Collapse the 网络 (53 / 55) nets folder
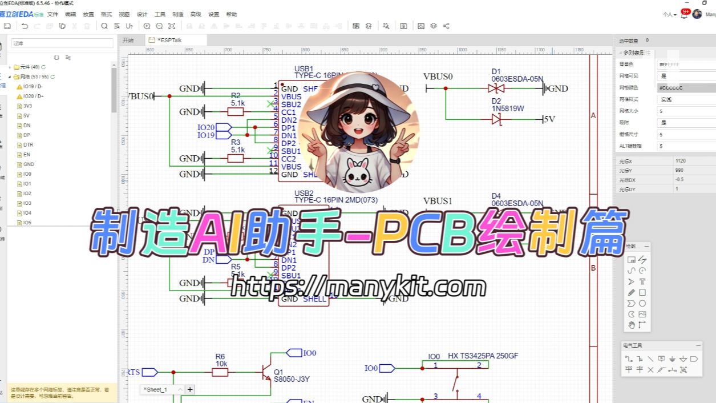This screenshot has height=403, width=716. pyautogui.click(x=10, y=76)
